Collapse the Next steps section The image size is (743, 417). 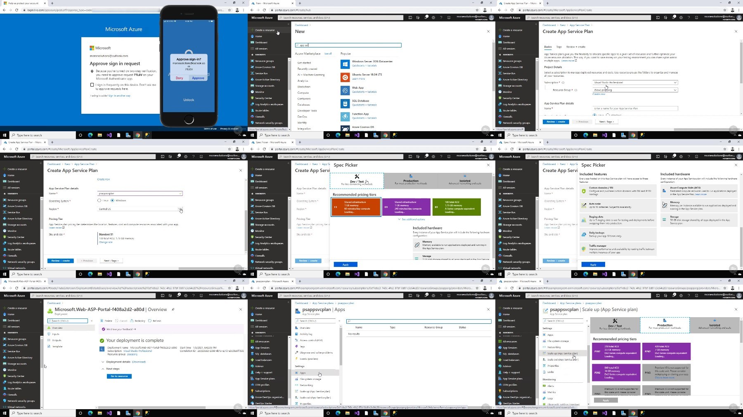103,369
